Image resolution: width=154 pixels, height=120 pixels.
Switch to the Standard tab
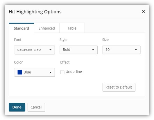tap(22, 28)
